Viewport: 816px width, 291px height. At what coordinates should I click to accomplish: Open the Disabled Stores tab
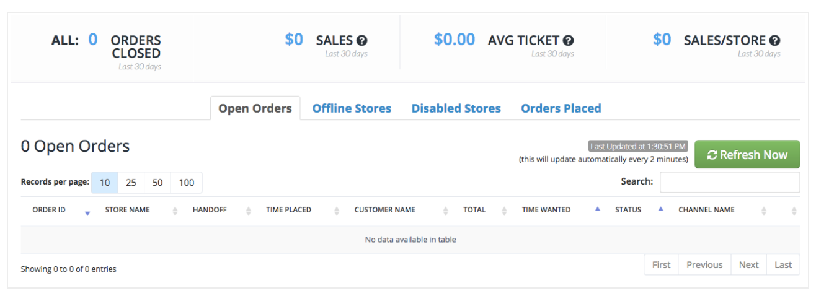point(456,108)
